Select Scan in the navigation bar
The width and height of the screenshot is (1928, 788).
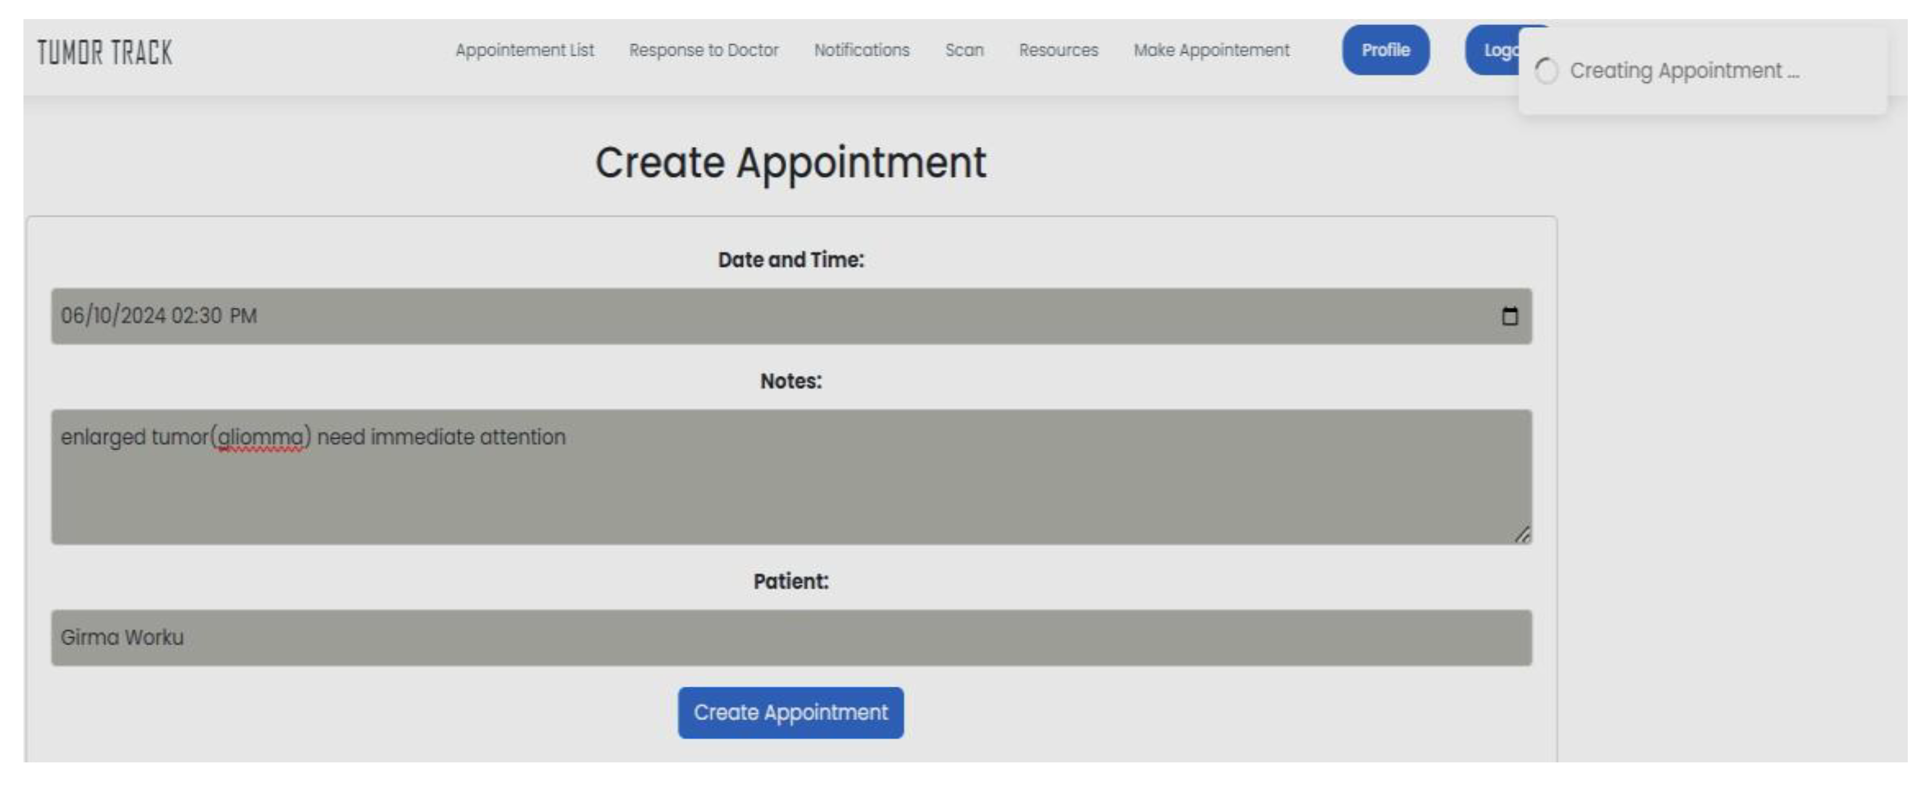(964, 50)
